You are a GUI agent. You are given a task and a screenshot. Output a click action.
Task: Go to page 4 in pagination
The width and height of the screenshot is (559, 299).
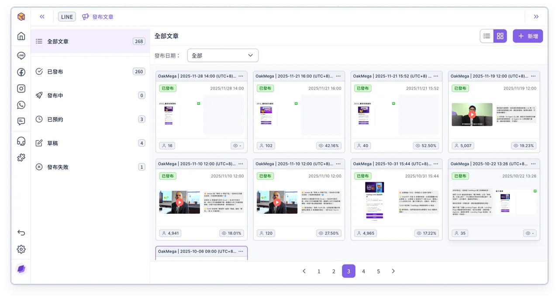point(363,271)
